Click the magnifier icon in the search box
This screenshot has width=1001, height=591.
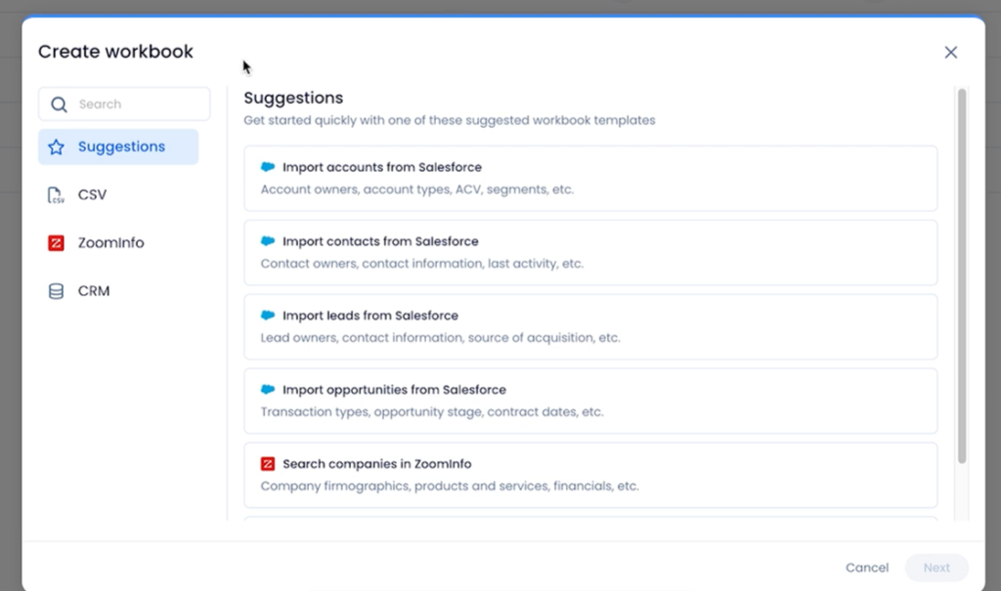coord(59,105)
